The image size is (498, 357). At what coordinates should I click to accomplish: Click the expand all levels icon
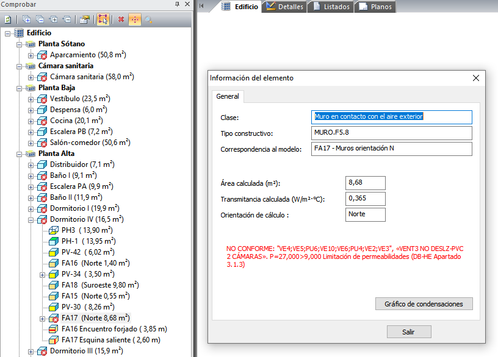(x=27, y=19)
